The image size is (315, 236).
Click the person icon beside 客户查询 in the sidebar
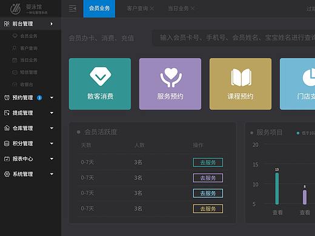coord(14,48)
